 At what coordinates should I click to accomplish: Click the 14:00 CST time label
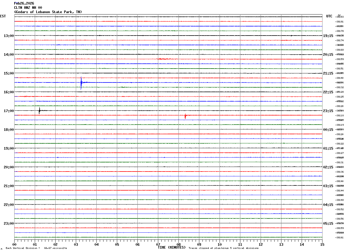[x=9, y=55]
